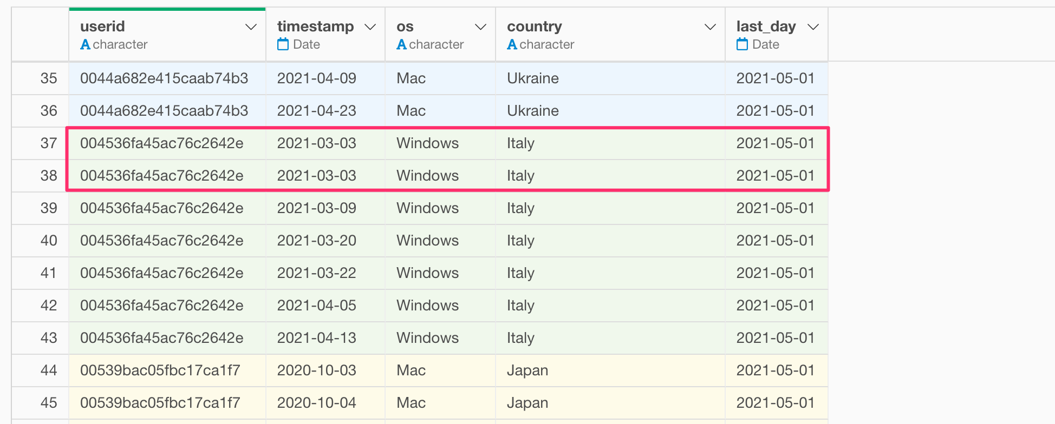Click userid cell in row 35

(x=167, y=78)
